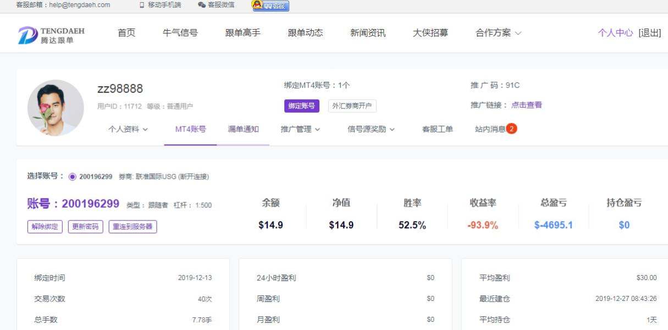Go to 跟单高手 in the navigation
This screenshot has height=330, width=668.
(x=242, y=33)
